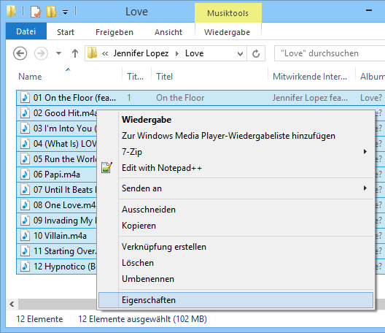The height and width of the screenshot is (333, 385).
Task: Click the music icon of 08 One Love
Action: click(x=25, y=205)
